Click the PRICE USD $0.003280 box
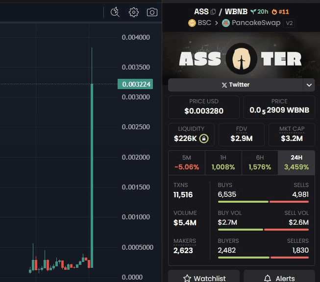The height and width of the screenshot is (282, 320). tap(204, 107)
